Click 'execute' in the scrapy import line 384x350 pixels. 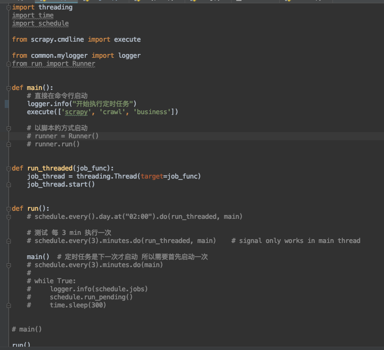point(127,39)
